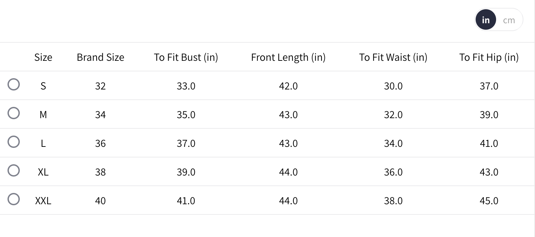Click brand size 32 cell
This screenshot has height=237, width=535.
click(100, 86)
